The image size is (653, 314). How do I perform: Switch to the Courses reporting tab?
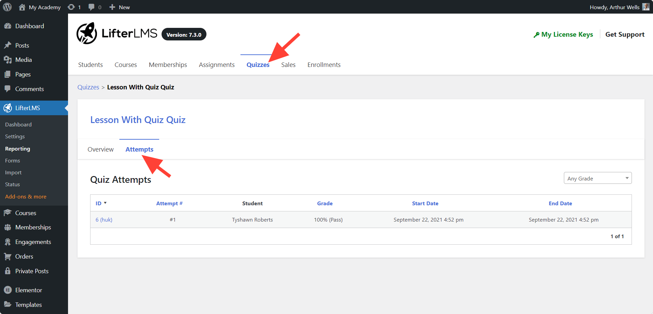(x=125, y=65)
